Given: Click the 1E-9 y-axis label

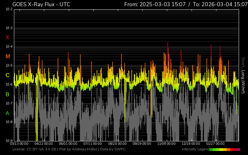Looking at the screenshot, I should [9, 141].
